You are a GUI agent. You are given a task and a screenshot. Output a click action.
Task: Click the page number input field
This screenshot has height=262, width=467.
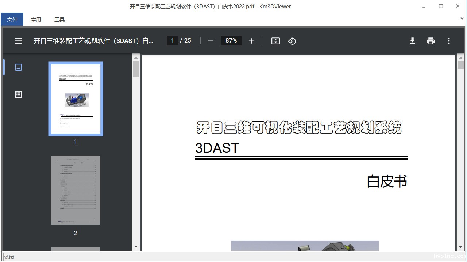[x=173, y=40]
